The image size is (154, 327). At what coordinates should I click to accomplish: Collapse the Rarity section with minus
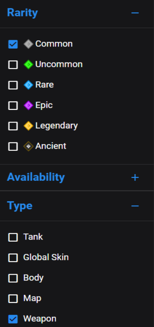point(135,13)
